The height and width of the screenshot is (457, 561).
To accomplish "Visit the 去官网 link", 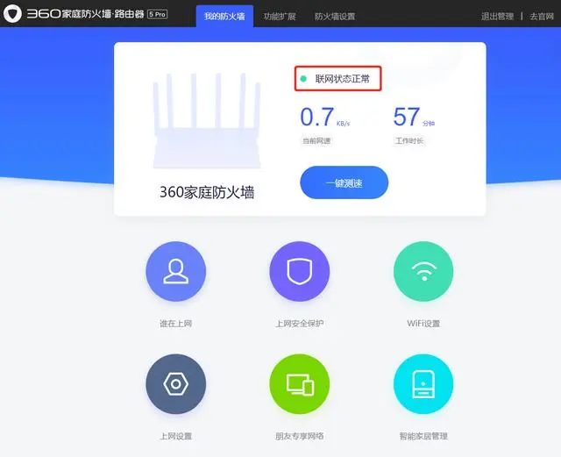I will [542, 16].
